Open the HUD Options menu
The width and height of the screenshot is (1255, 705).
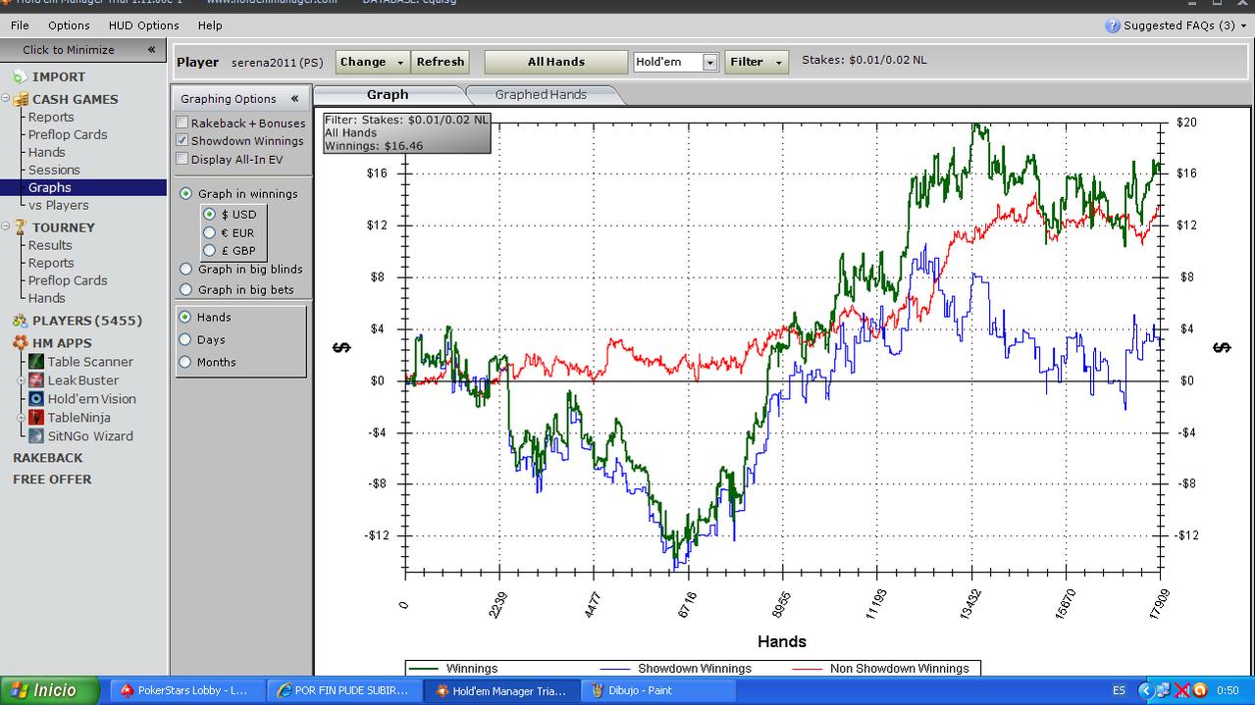point(144,25)
